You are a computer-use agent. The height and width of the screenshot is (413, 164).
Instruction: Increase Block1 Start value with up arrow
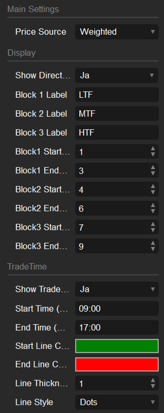[x=153, y=149]
